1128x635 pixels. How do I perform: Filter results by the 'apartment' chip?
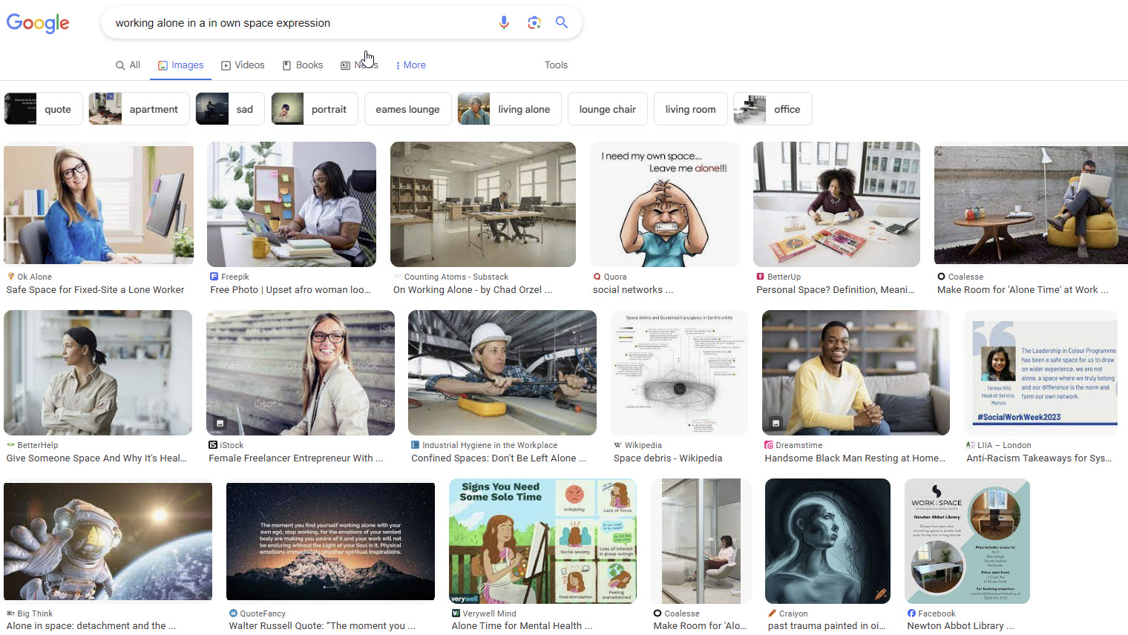[139, 109]
